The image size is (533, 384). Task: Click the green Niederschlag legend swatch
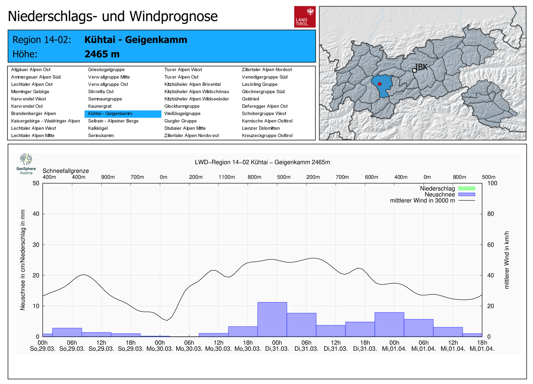coord(466,189)
